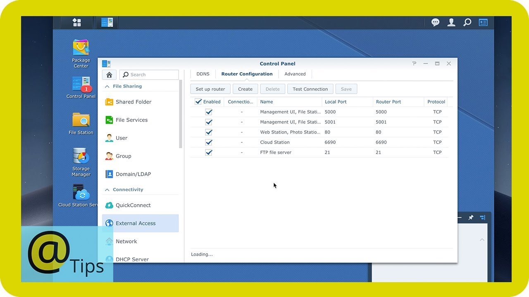The image size is (529, 297).
Task: Click the Control Panel title bar icon
Action: point(106,64)
